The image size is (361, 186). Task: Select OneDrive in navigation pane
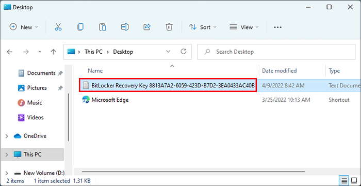point(35,136)
